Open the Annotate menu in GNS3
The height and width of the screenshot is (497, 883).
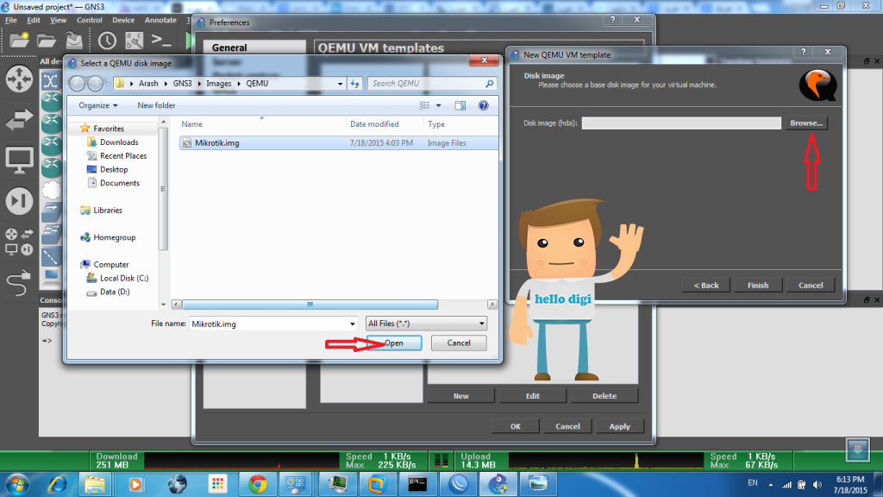(160, 20)
